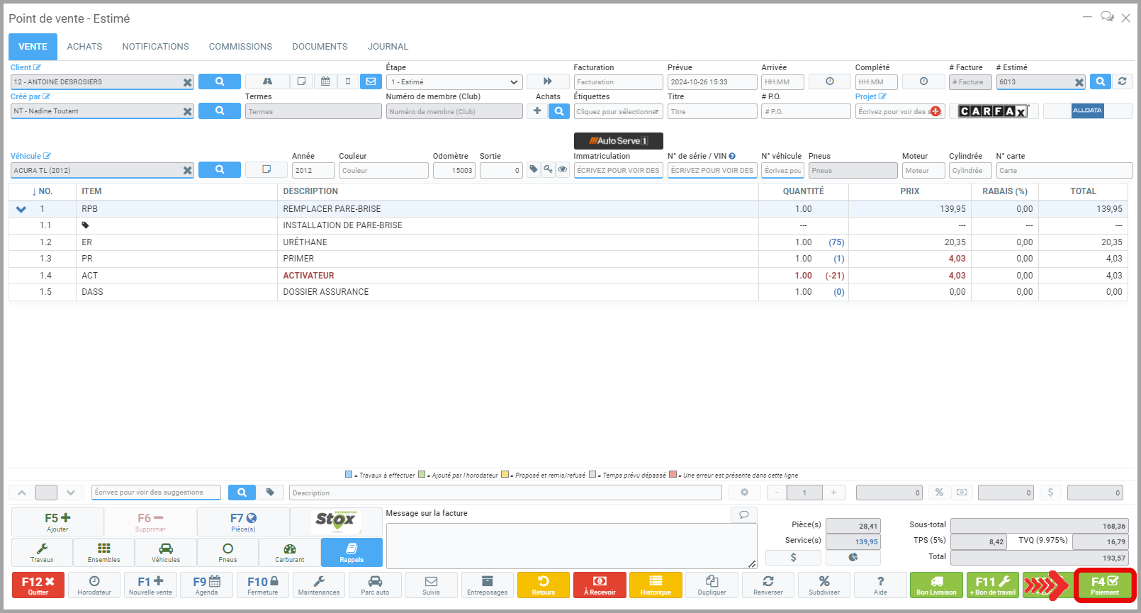Open the Horodateur time clock

pos(94,585)
